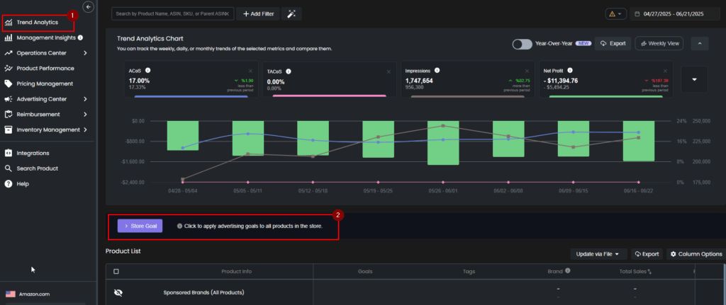Click the pink TACoS color bar
Image resolution: width=726 pixels, height=305 pixels.
coord(329,96)
